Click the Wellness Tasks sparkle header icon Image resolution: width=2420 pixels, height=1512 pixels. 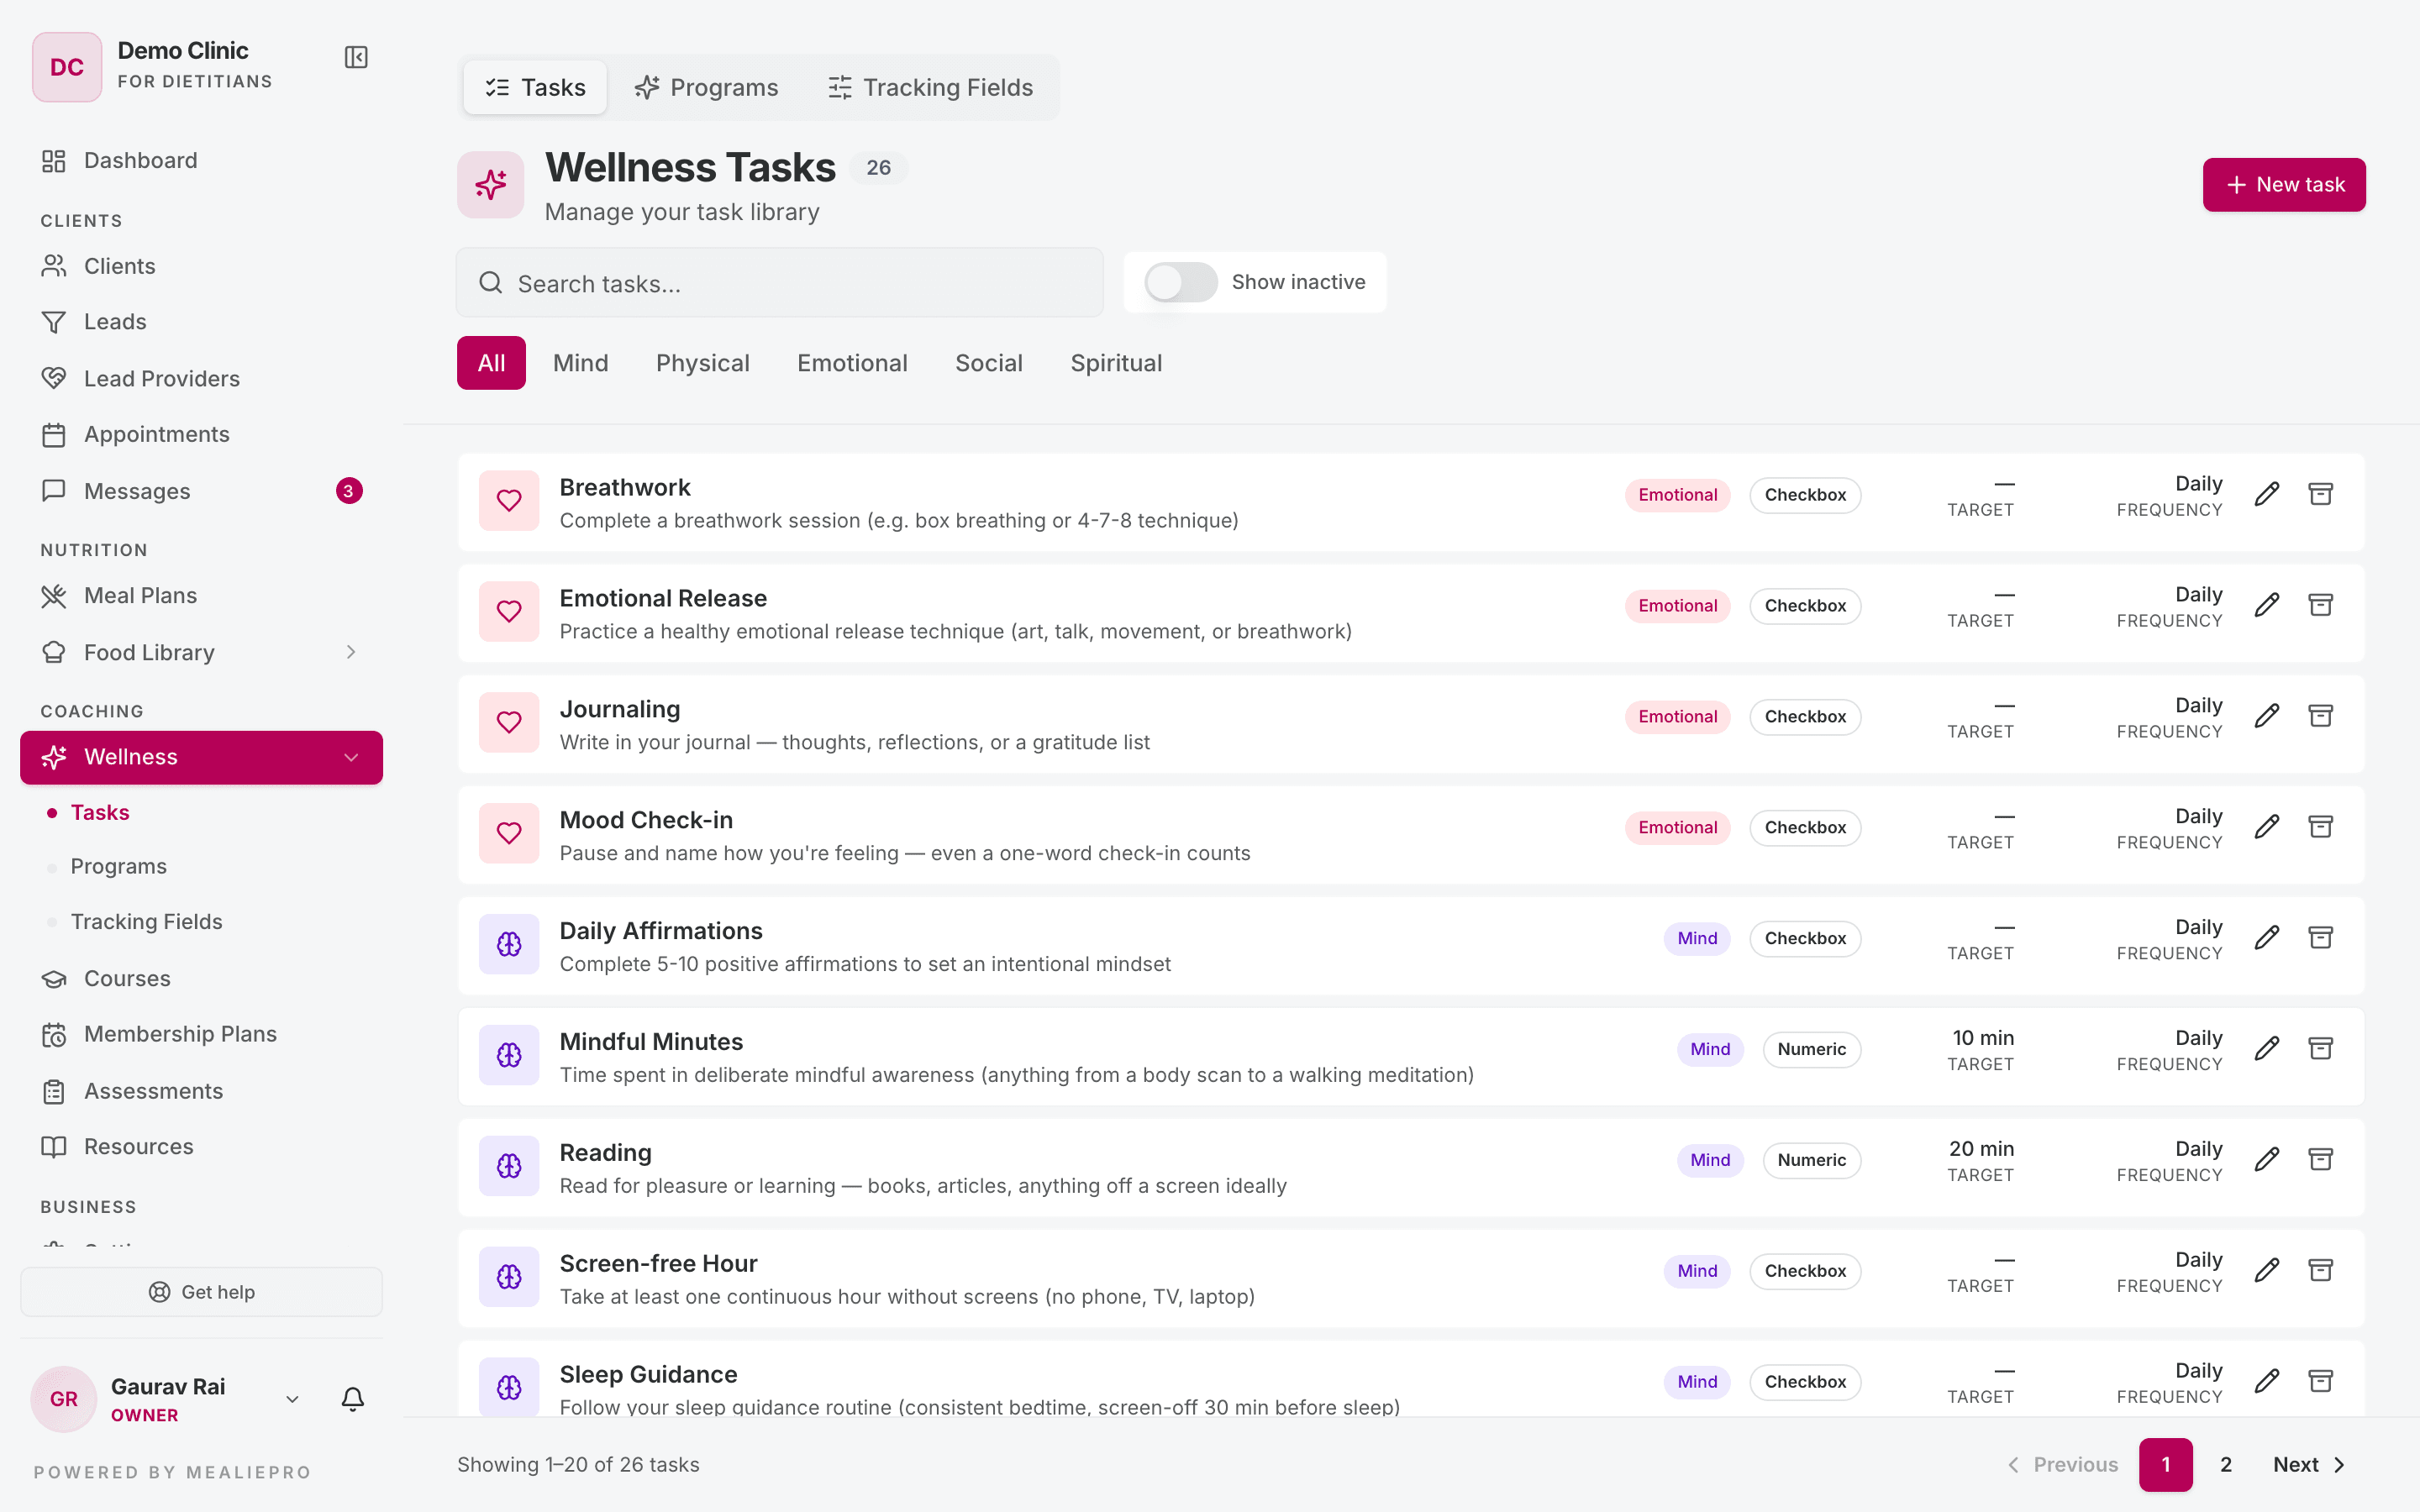(x=491, y=185)
